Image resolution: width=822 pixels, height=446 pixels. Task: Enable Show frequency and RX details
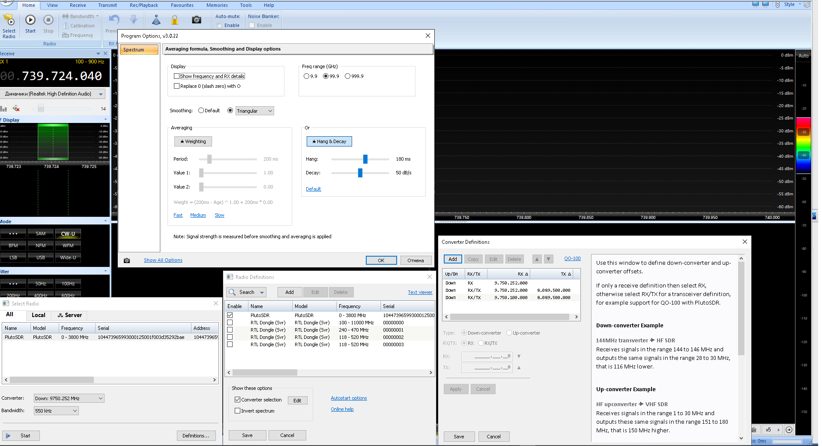(176, 76)
